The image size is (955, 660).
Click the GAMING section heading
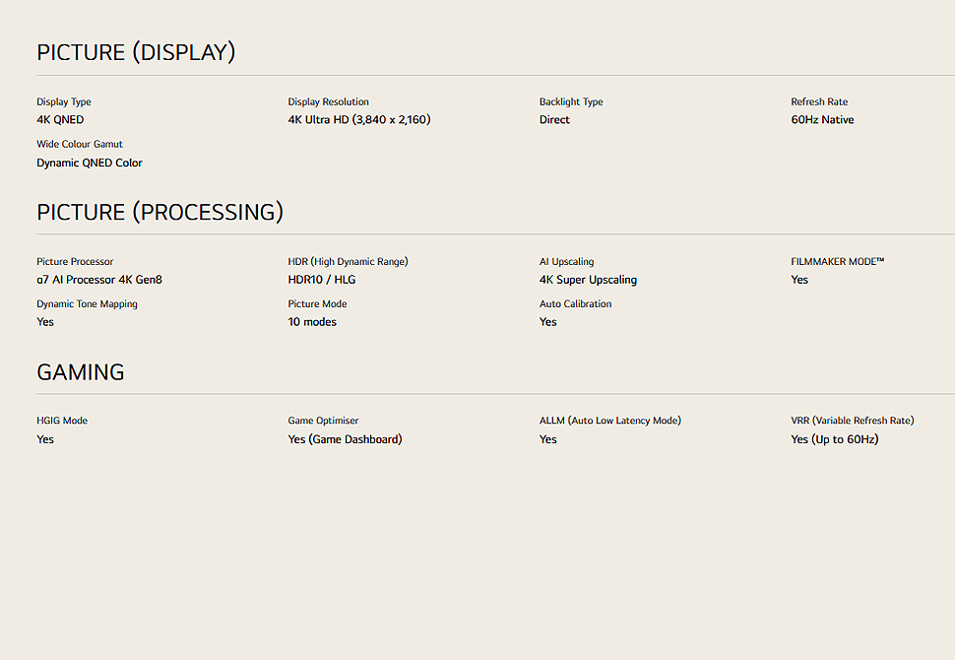tap(81, 372)
